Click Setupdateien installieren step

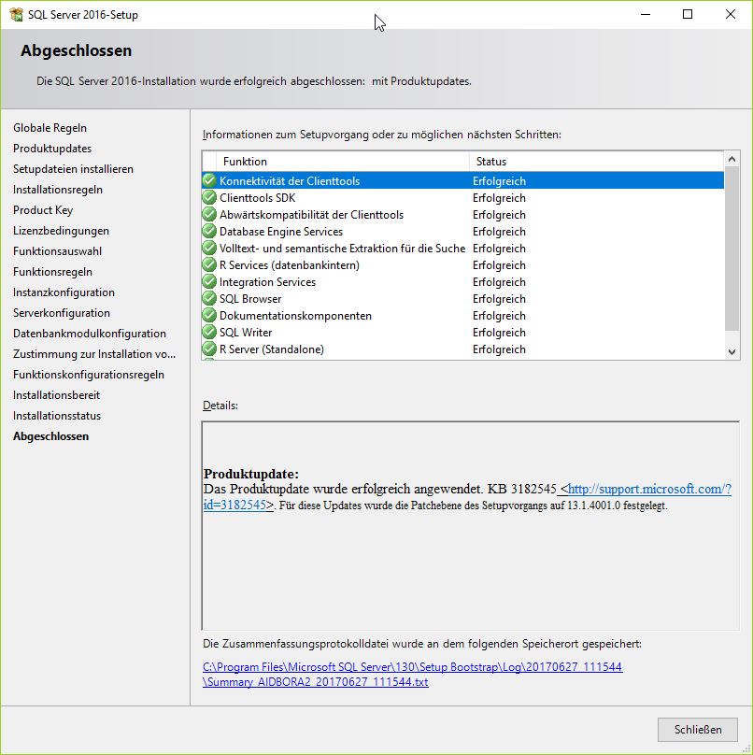(73, 169)
